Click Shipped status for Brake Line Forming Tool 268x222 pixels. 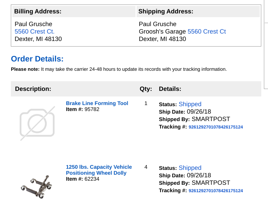[190, 104]
